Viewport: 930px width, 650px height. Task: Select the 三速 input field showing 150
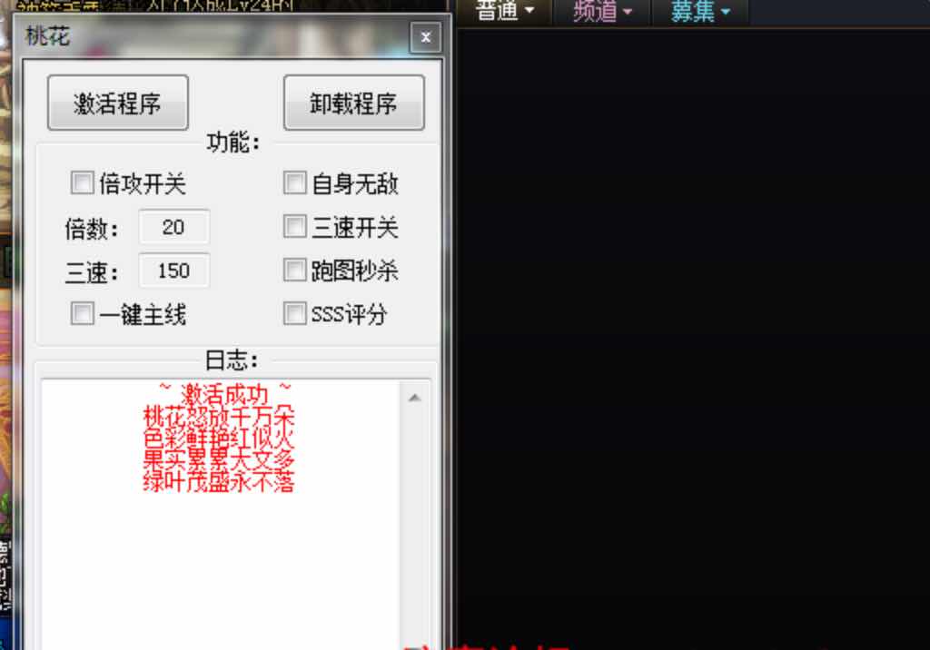pyautogui.click(x=173, y=271)
